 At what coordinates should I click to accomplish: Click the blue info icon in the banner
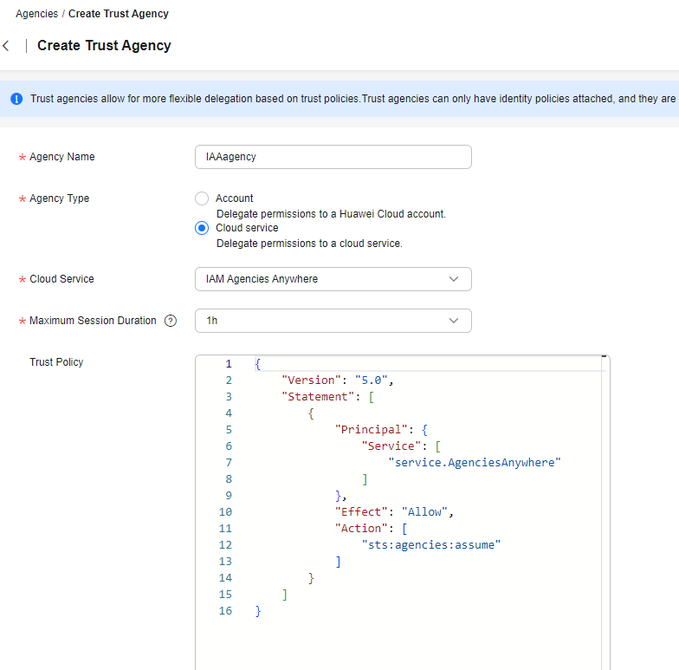click(x=16, y=99)
